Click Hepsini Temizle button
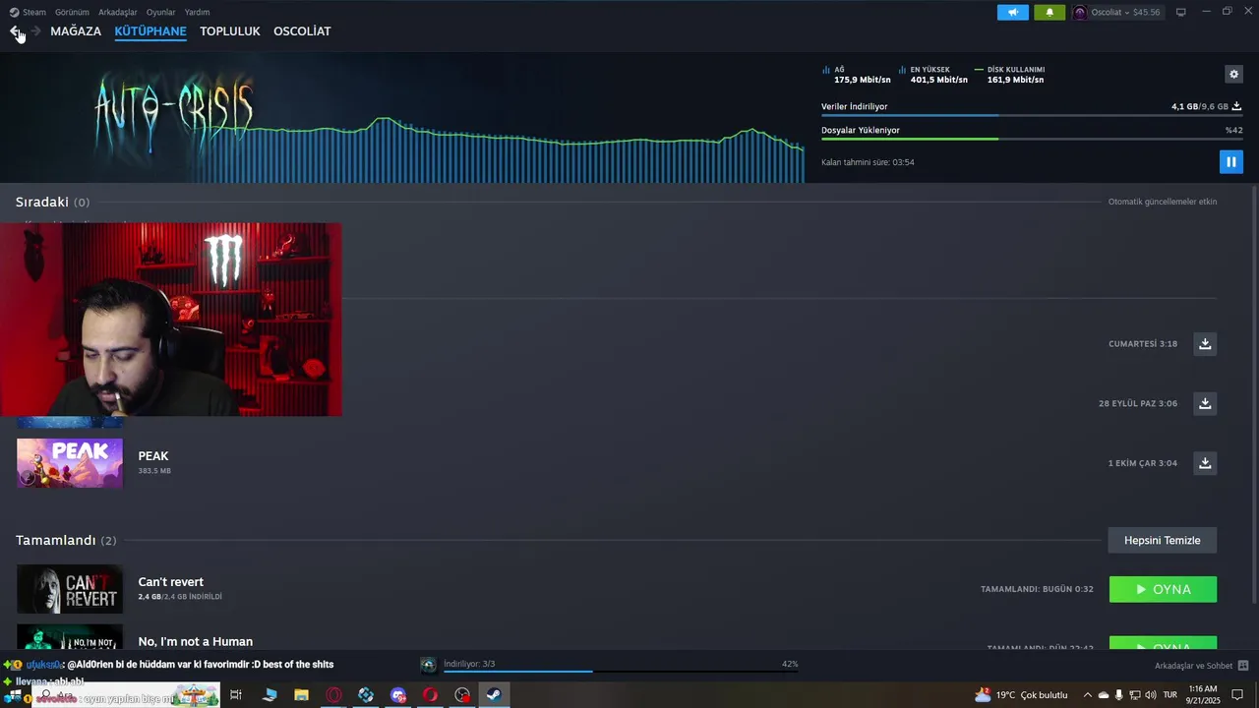Screen dimensions: 1259x708 1163,540
